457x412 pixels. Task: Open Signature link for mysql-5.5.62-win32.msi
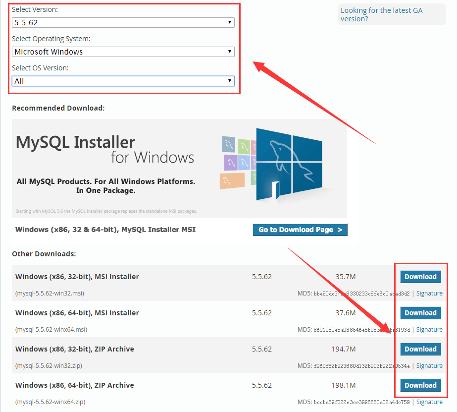coord(429,293)
